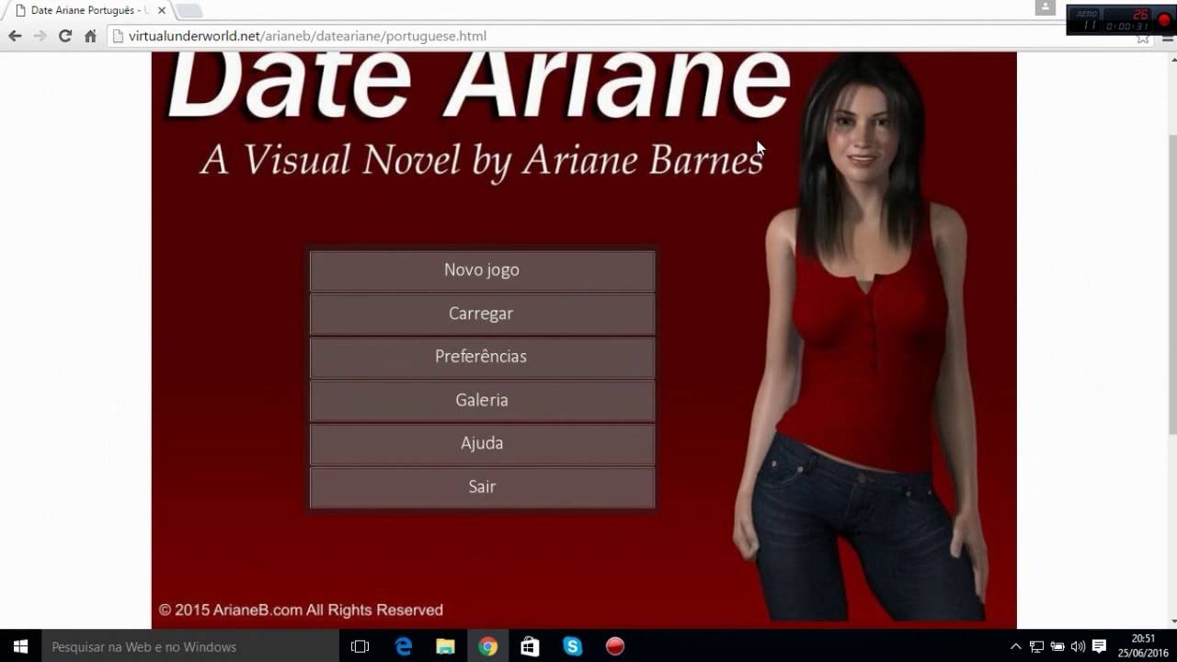The width and height of the screenshot is (1177, 662).
Task: Click the Ajuda help button
Action: click(x=482, y=443)
